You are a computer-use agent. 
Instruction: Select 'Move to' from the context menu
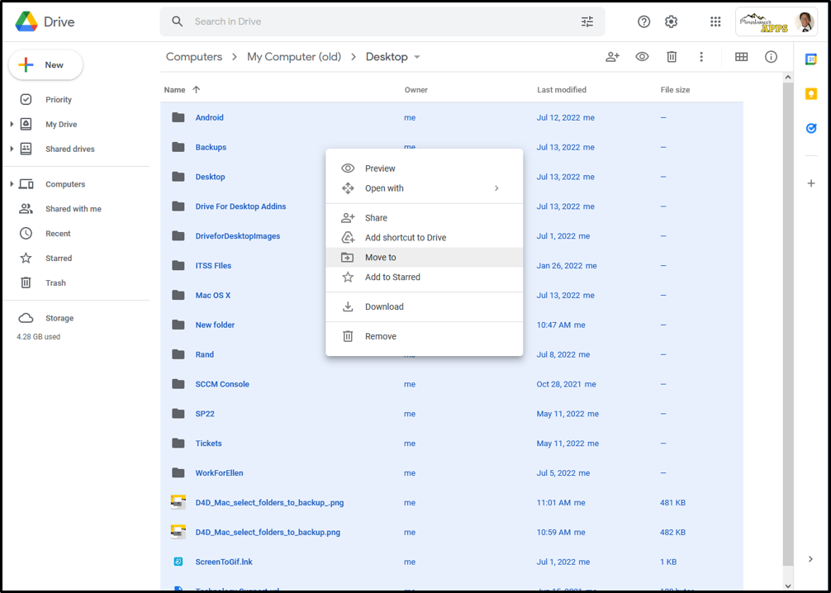click(382, 257)
